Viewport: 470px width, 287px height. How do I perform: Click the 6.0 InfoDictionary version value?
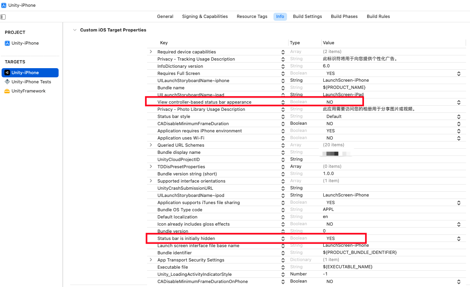click(x=326, y=66)
